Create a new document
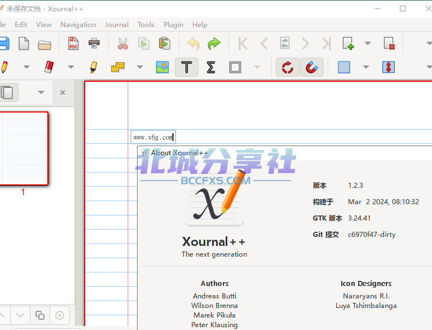 point(24,43)
